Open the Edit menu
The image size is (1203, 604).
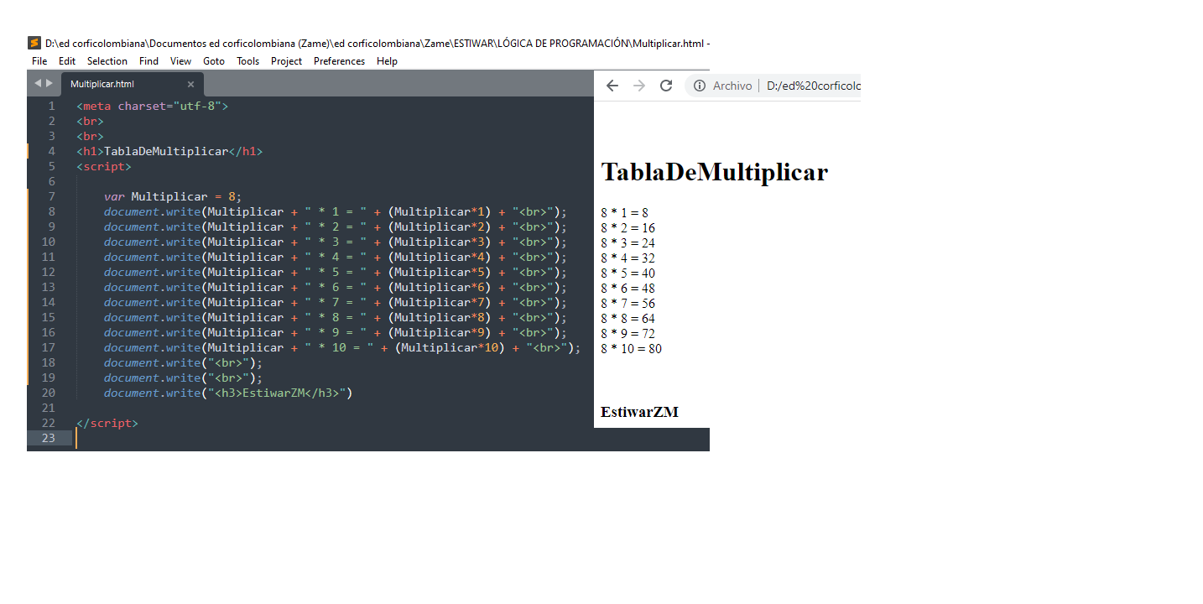67,61
